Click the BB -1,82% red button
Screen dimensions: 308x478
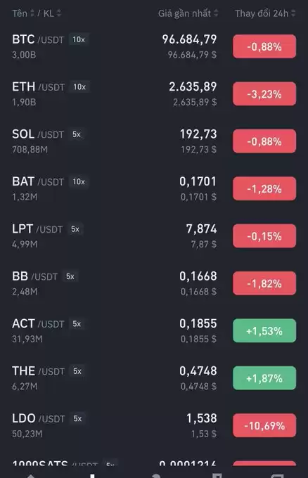pos(264,283)
